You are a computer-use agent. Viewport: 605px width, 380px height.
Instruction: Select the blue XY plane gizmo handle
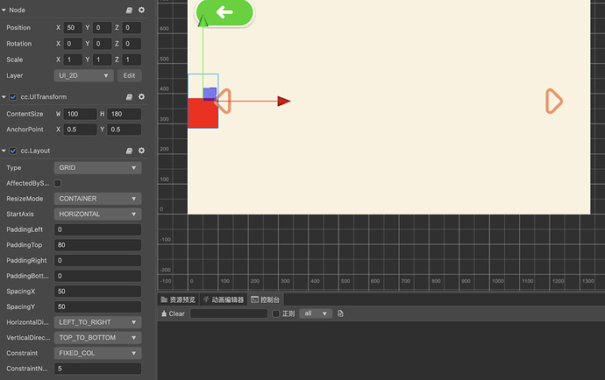pyautogui.click(x=210, y=94)
